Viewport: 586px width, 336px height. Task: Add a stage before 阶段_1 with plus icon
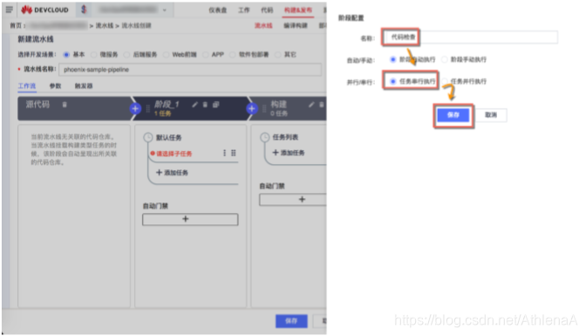[x=135, y=109]
